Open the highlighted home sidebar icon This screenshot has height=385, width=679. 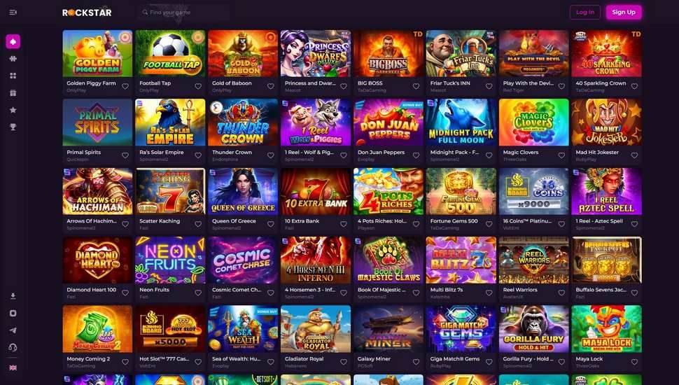pyautogui.click(x=13, y=41)
